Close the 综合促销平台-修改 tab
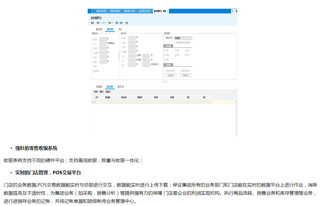This screenshot has height=206, width=324. 168,11
